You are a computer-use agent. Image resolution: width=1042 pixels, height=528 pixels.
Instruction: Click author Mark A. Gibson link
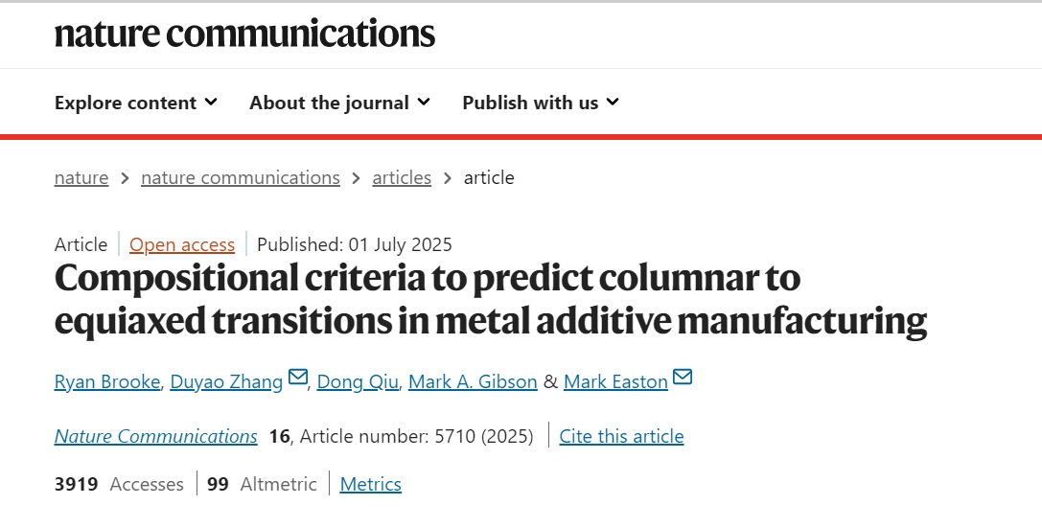(x=473, y=381)
